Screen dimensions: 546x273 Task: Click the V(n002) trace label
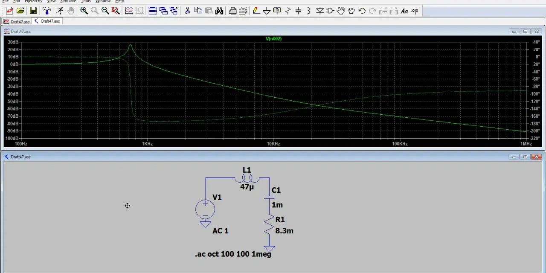[273, 39]
